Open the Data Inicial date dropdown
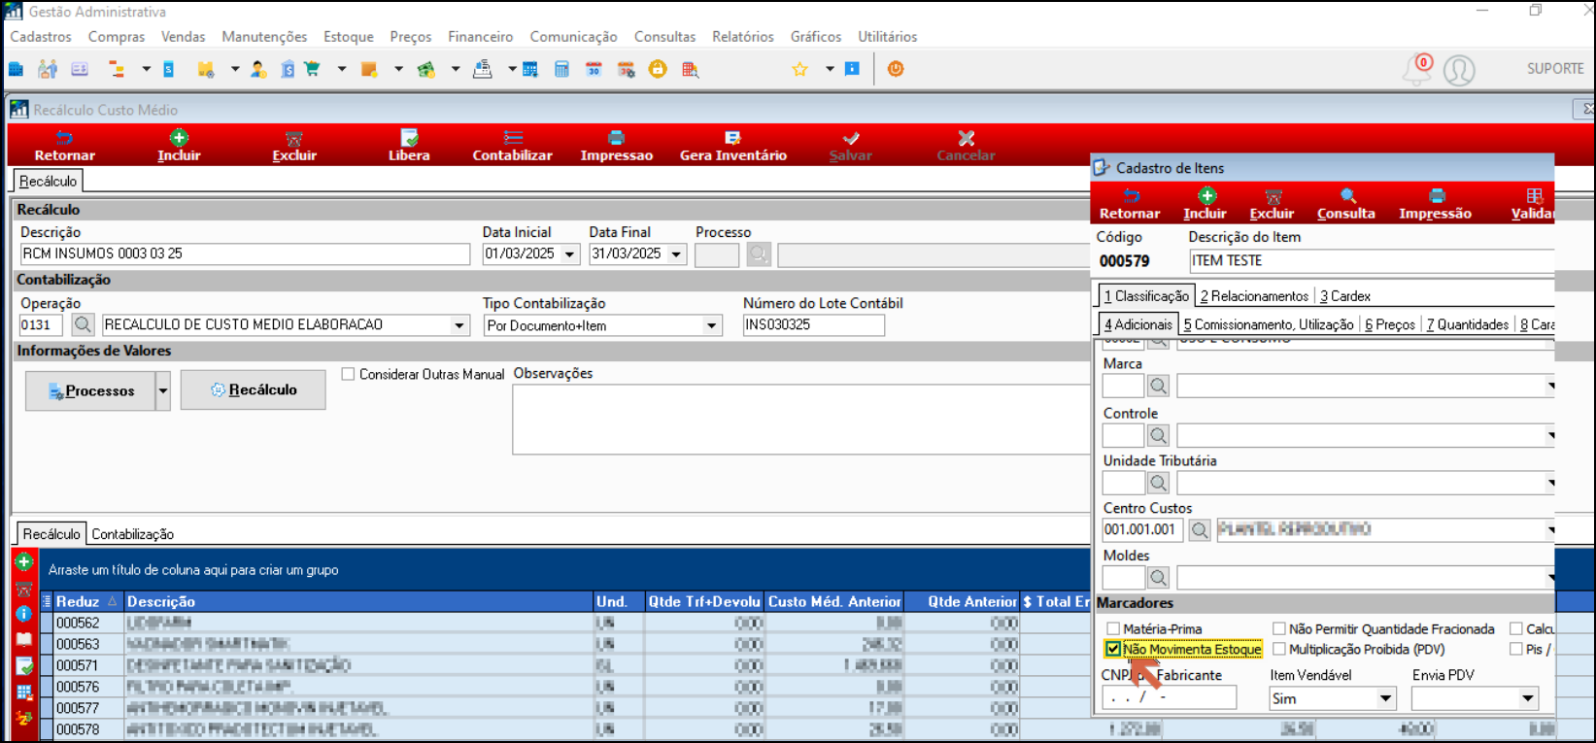Screen dimensions: 1596x743 pos(570,254)
